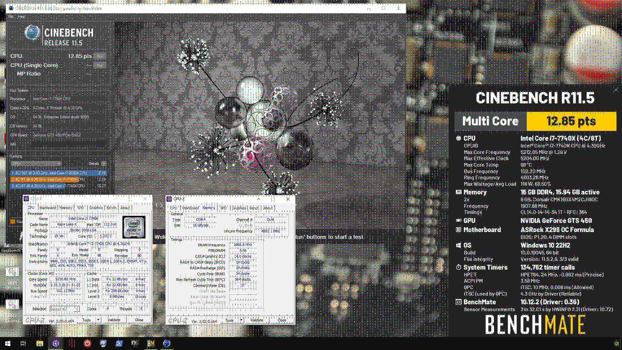Switch to SPD tab in CPU-Z CPU window

[x=81, y=208]
